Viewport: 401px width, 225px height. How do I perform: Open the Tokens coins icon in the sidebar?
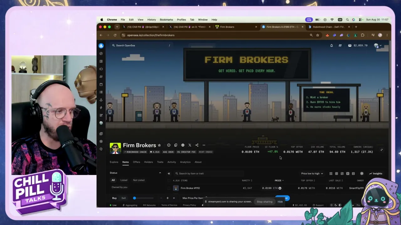tap(101, 69)
